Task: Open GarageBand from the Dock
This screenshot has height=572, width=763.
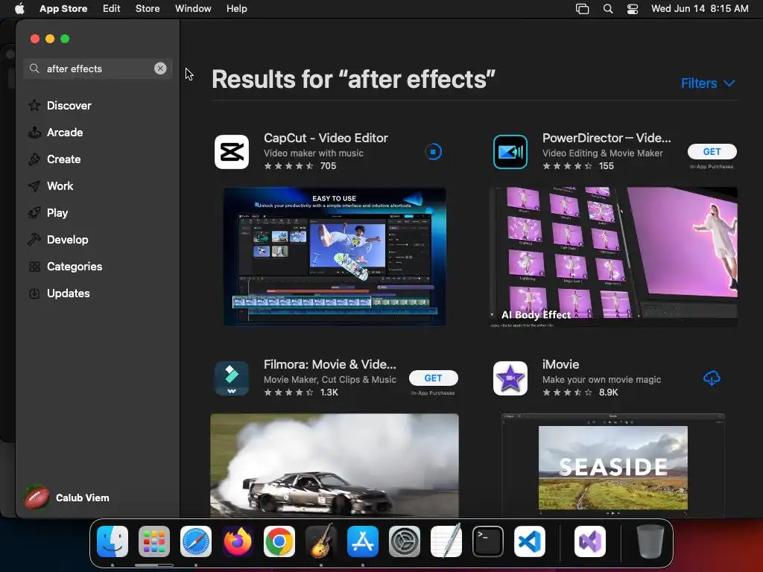Action: click(320, 541)
